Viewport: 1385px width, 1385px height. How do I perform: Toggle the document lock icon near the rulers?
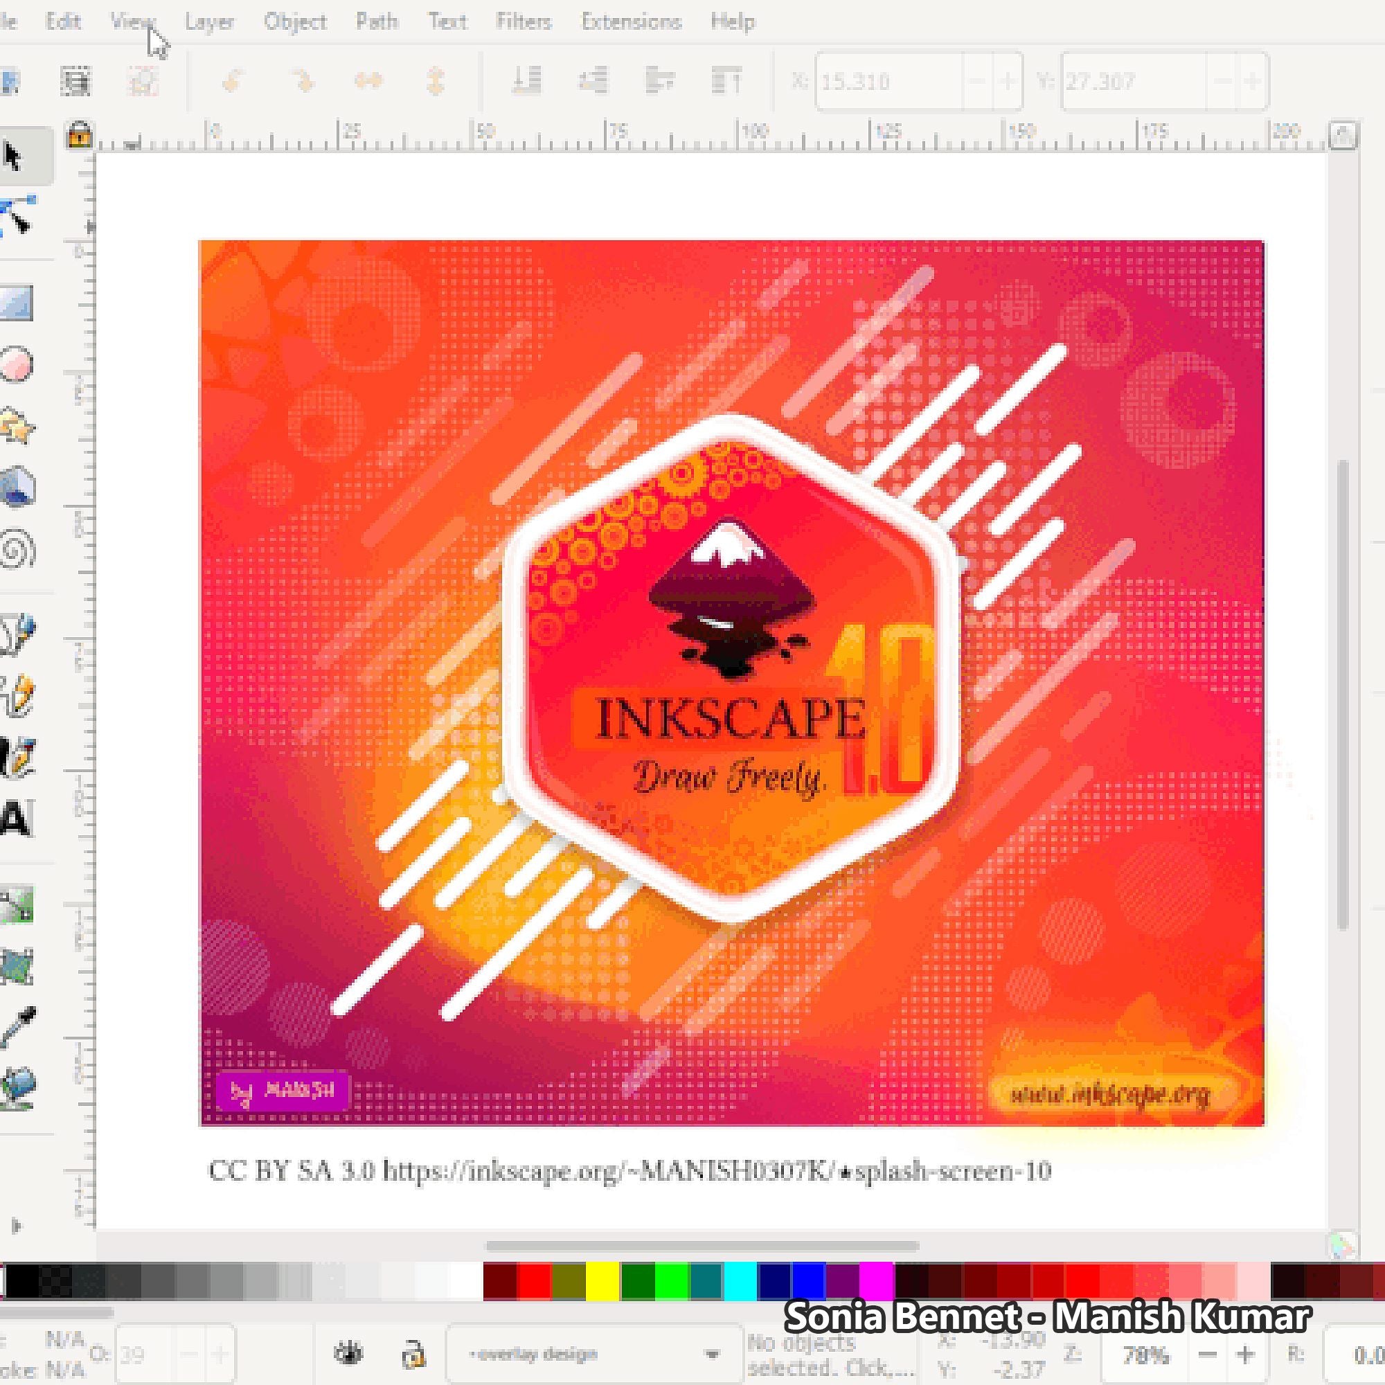(x=81, y=136)
